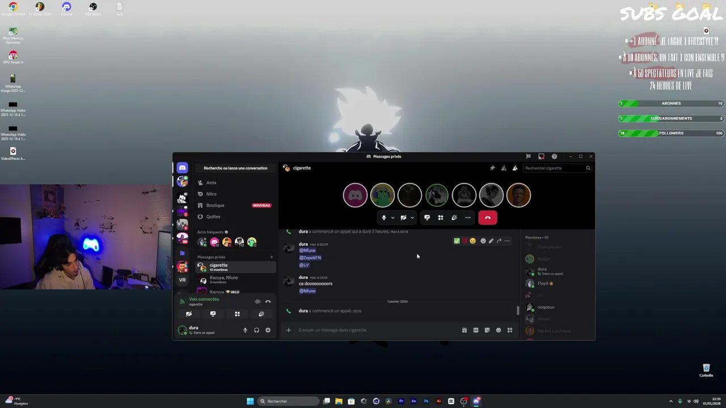Open the VR server in sidebar
The height and width of the screenshot is (408, 726).
pos(182,280)
